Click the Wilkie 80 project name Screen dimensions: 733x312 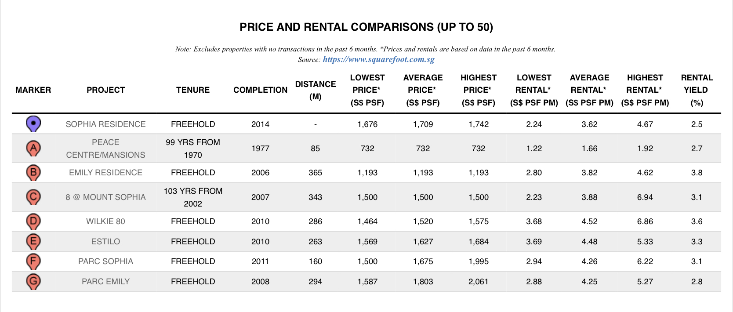click(x=105, y=221)
